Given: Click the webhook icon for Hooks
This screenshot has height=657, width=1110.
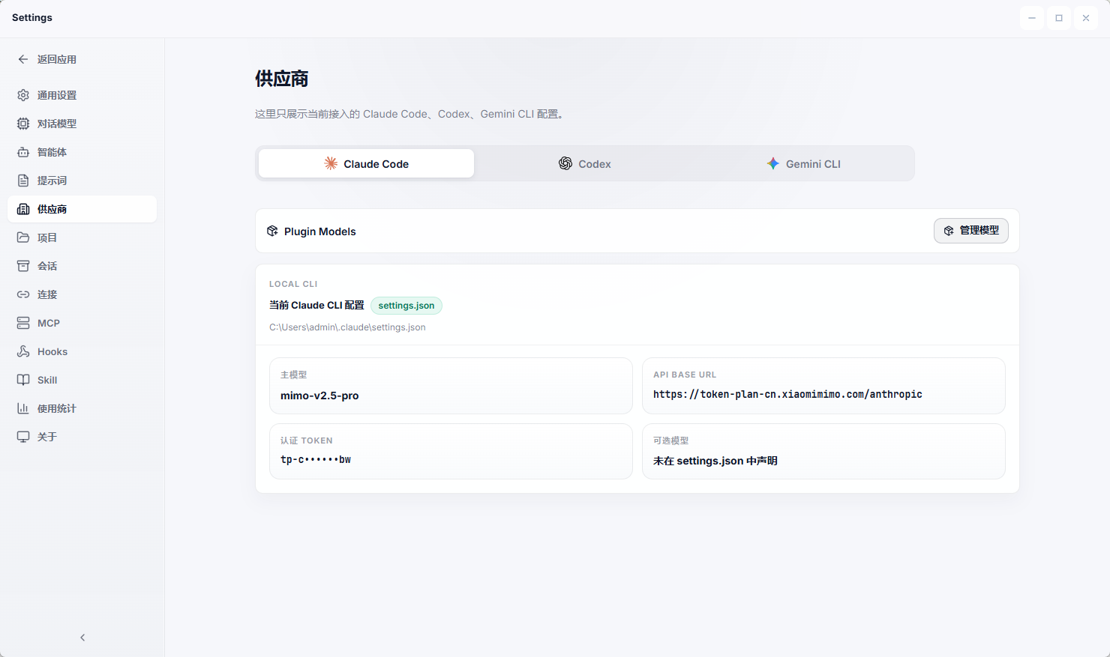Looking at the screenshot, I should (x=23, y=351).
